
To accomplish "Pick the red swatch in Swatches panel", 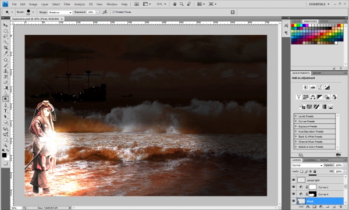I will pyautogui.click(x=293, y=26).
